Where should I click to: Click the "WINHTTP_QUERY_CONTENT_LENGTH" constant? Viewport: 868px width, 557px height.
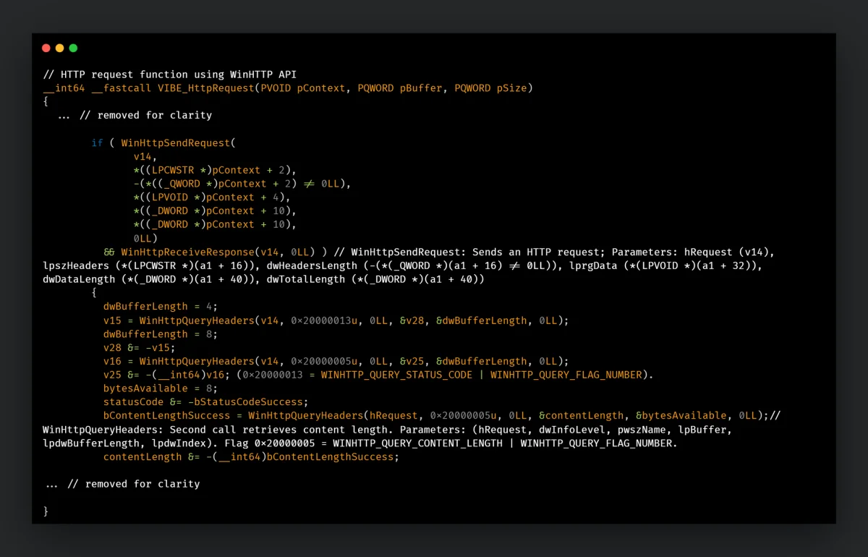tap(417, 443)
